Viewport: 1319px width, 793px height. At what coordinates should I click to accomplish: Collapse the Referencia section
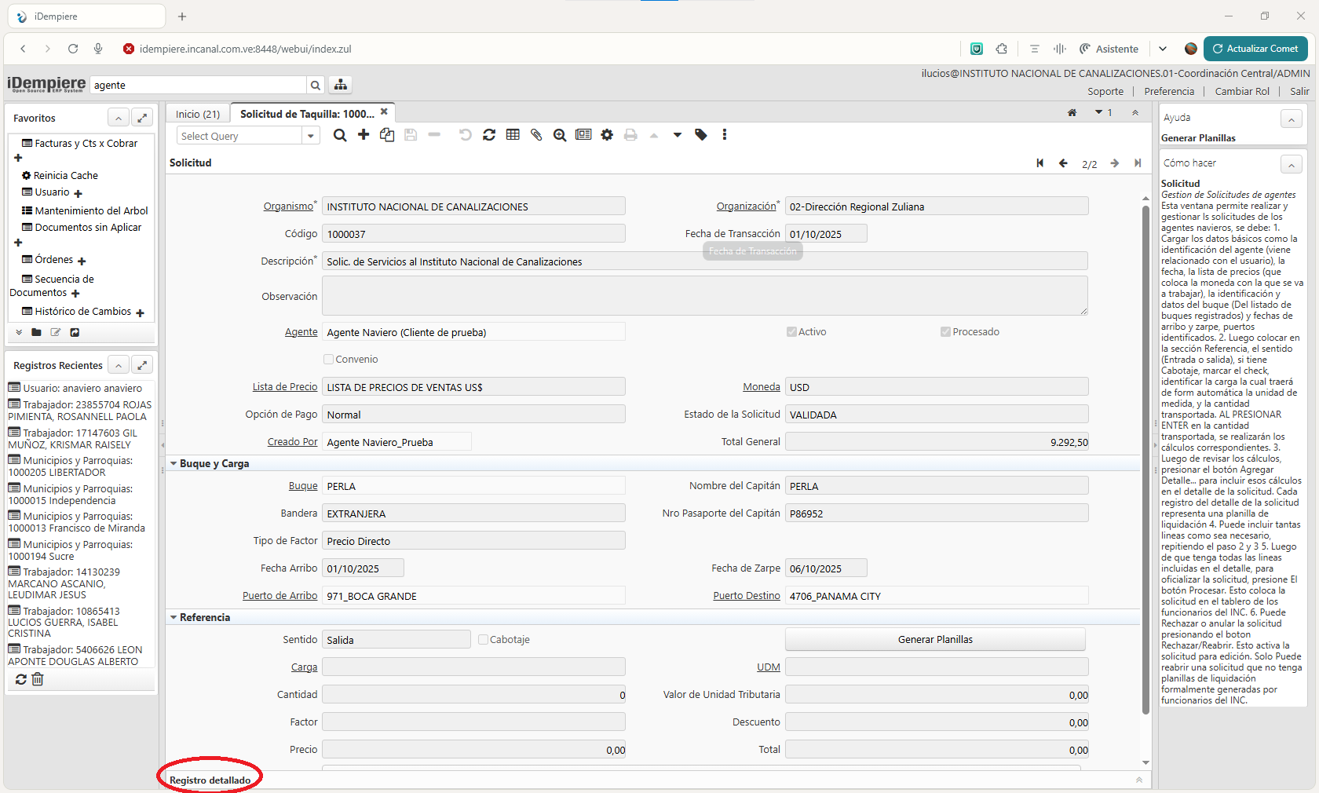pos(174,618)
